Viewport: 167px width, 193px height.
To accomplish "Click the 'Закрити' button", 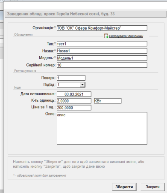I will tap(152, 187).
